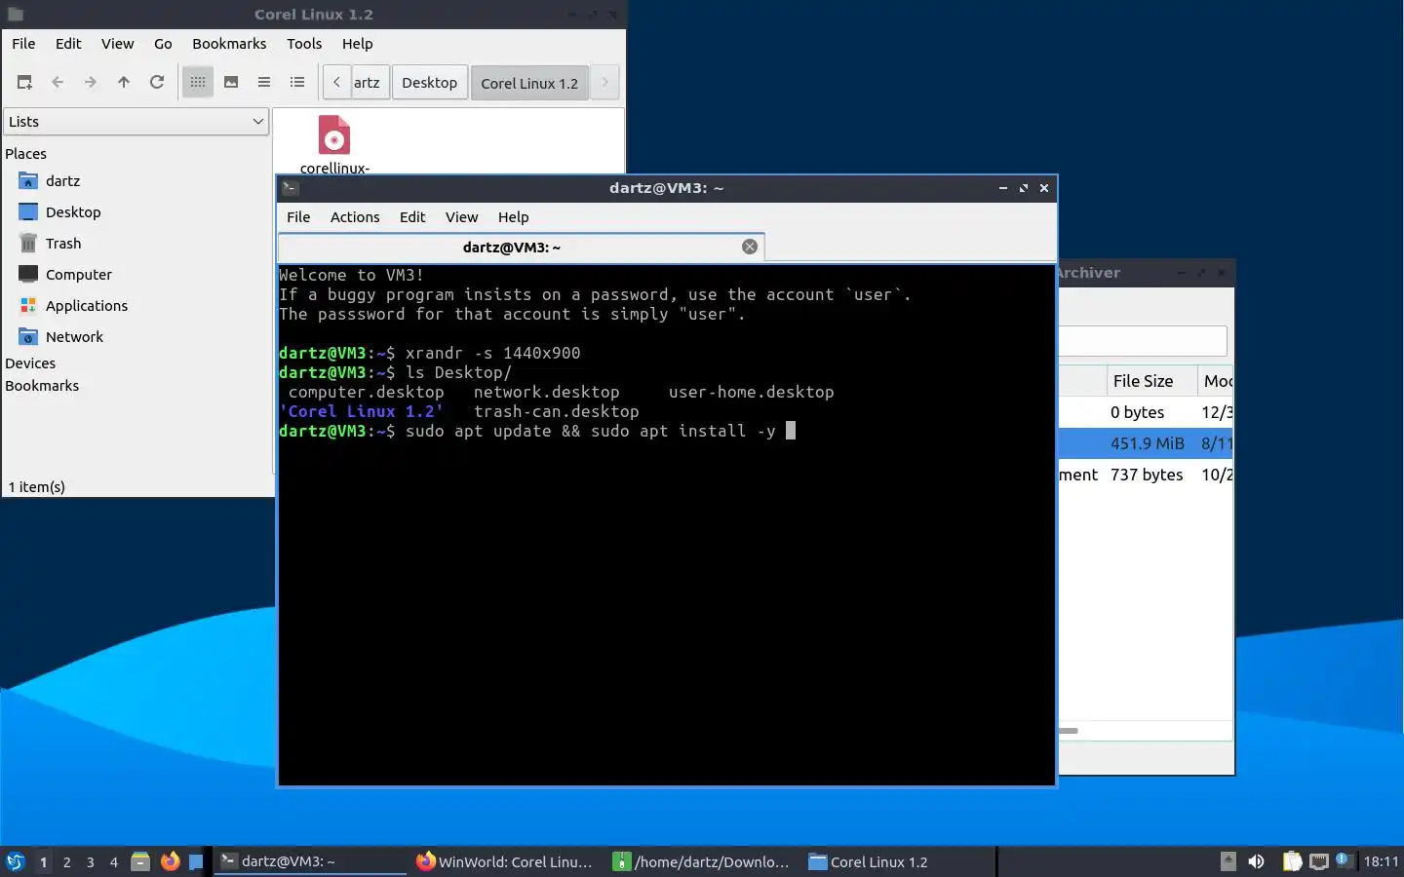This screenshot has height=877, width=1404.
Task: Open terminal Help menu
Action: 513,217
